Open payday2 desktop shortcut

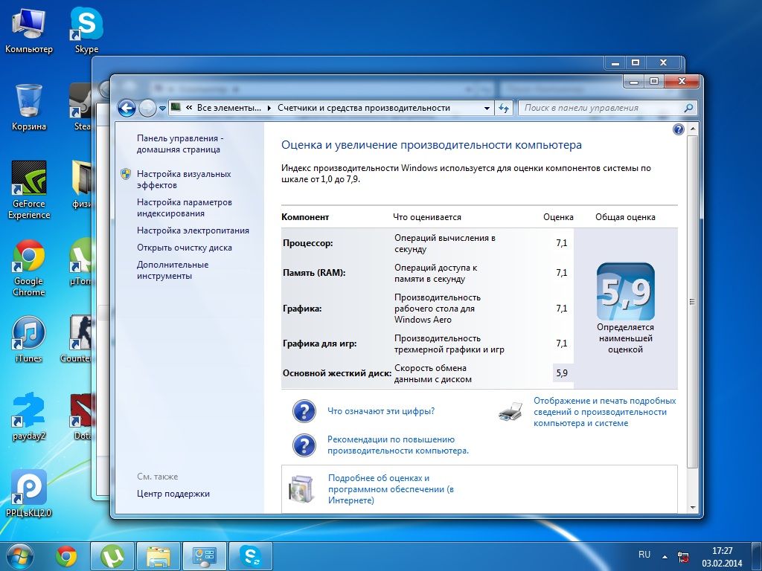29,416
